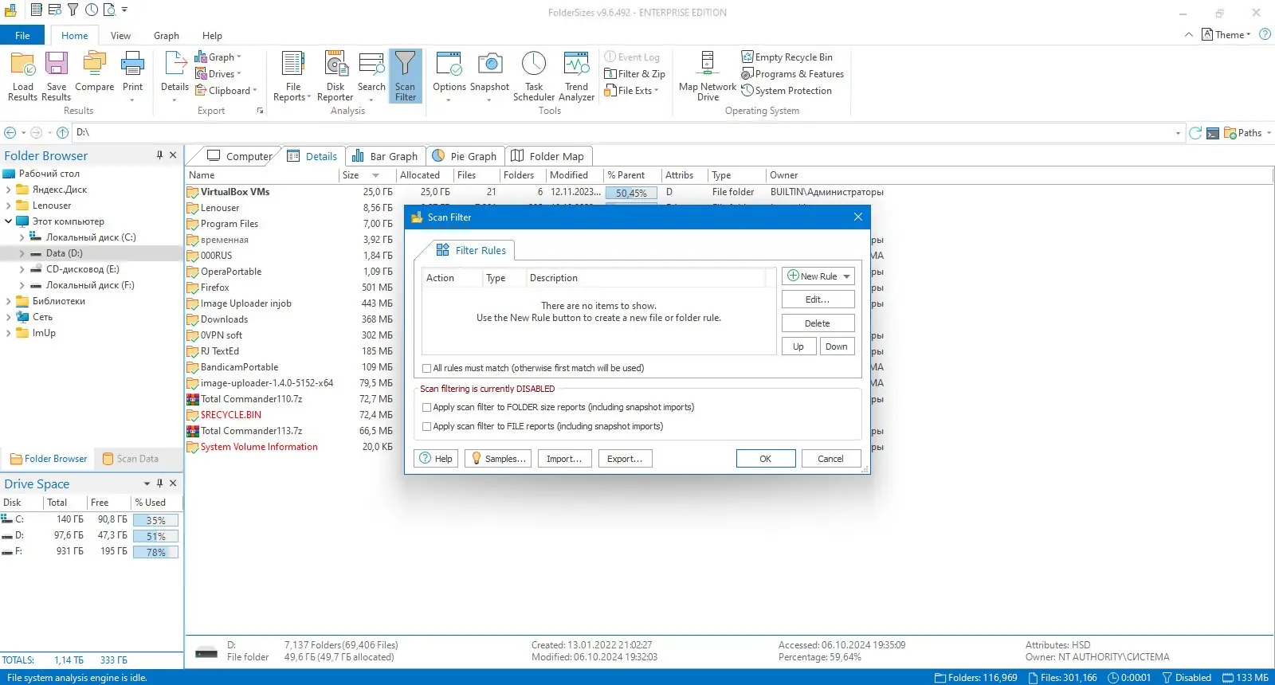Screen dimensions: 1275x685
Task: Open the New Rule dropdown
Action: coord(846,276)
